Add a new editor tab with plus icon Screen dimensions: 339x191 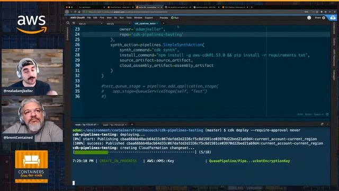tap(164, 23)
